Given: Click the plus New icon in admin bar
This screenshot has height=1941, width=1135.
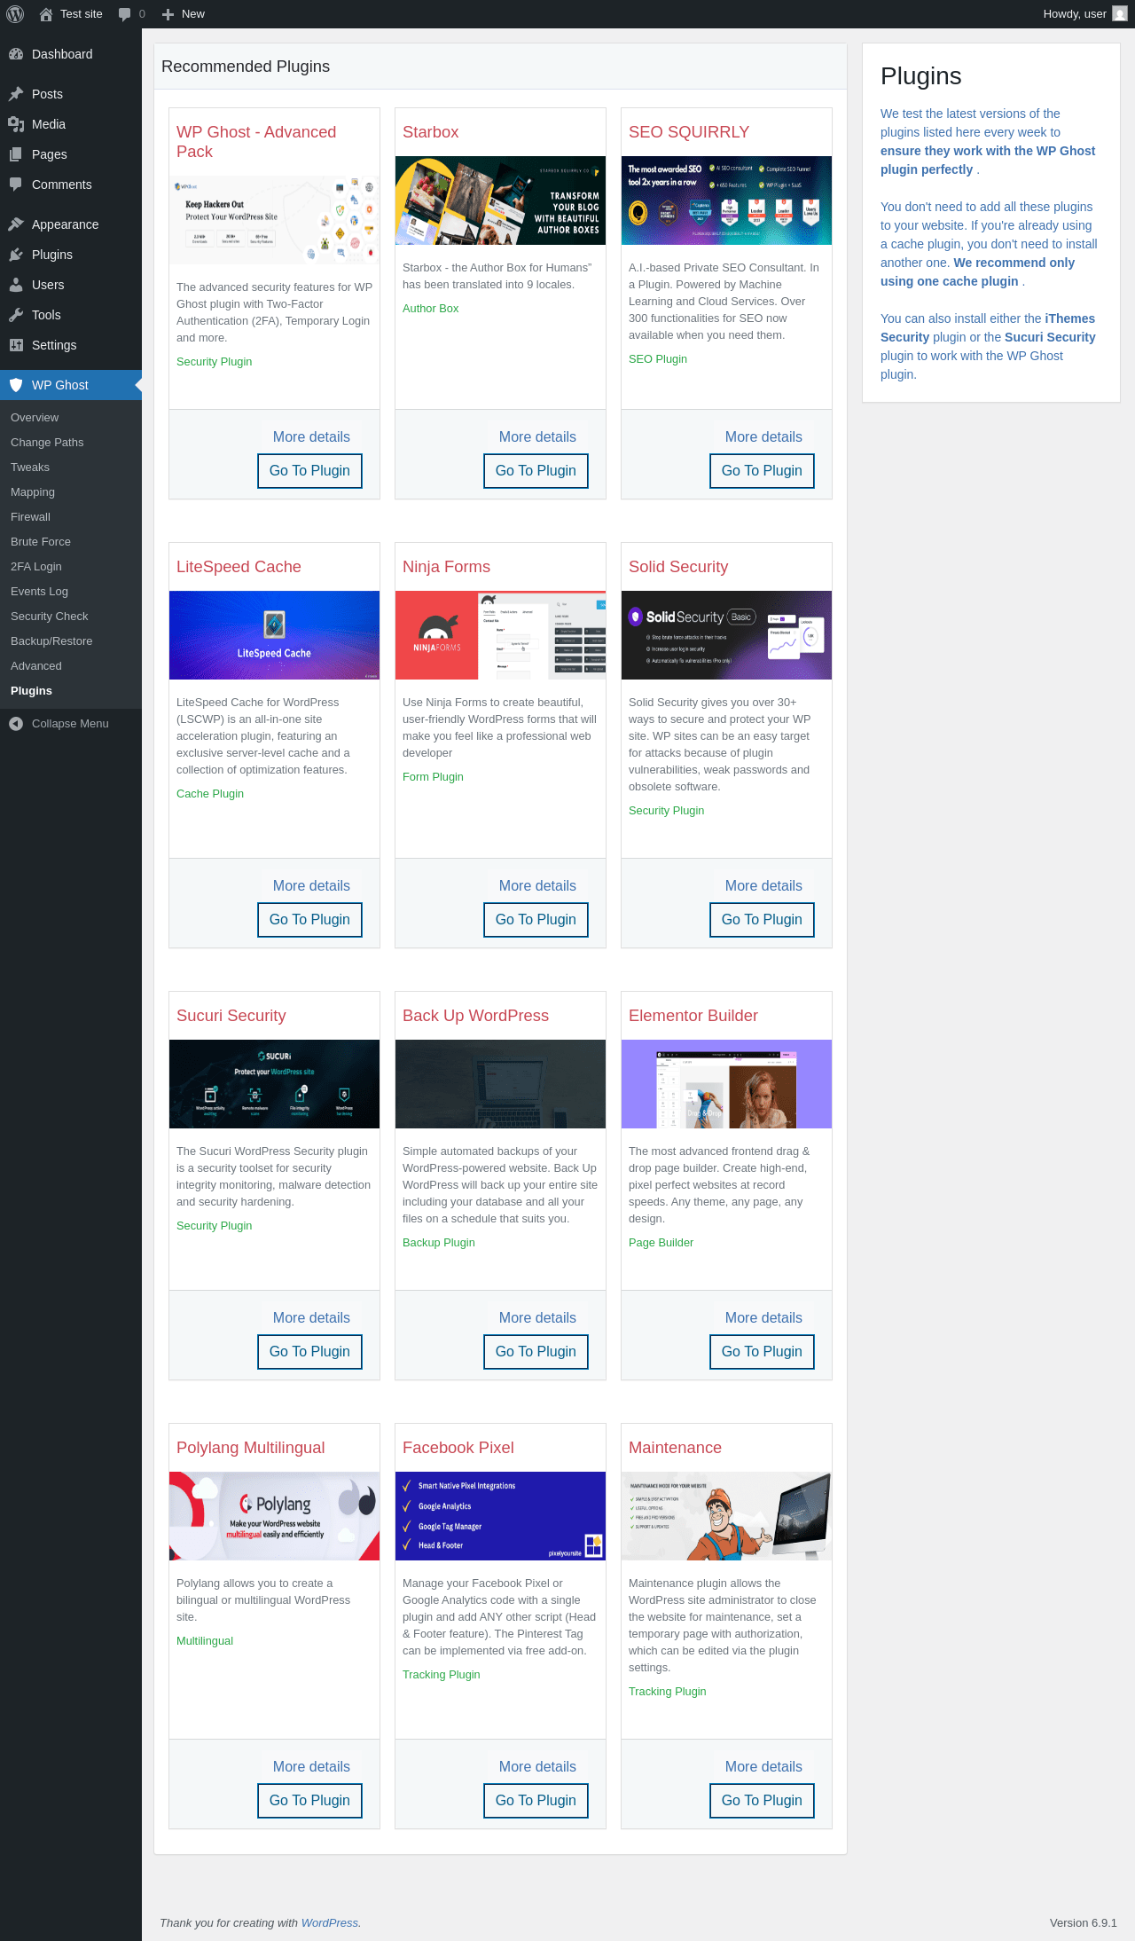Looking at the screenshot, I should coord(168,14).
